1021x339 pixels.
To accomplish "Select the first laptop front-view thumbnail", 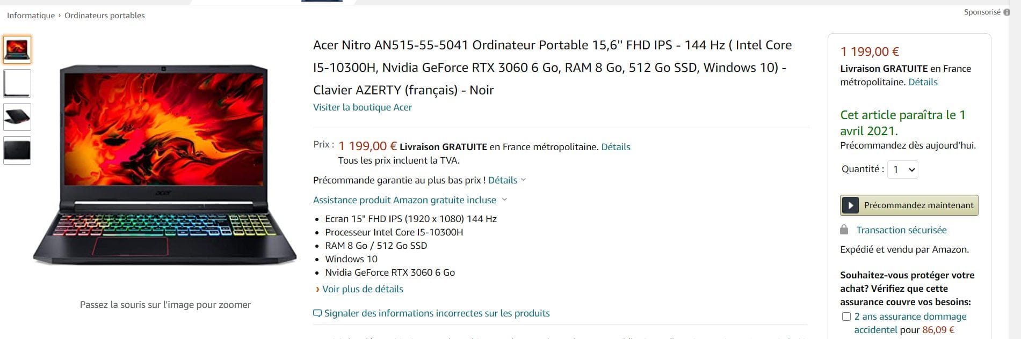I will [x=17, y=49].
